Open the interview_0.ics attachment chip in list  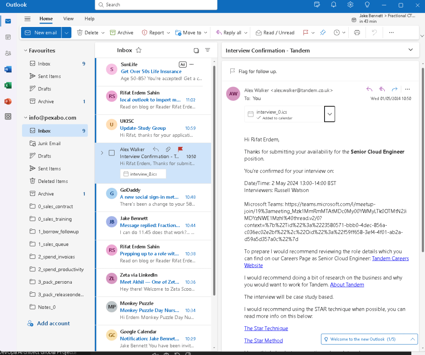(143, 174)
